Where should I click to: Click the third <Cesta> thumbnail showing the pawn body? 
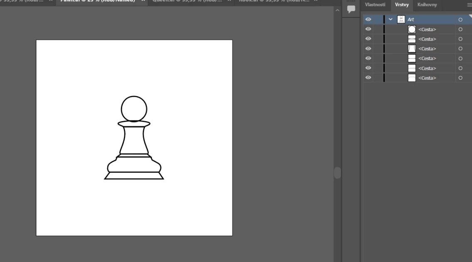412,49
